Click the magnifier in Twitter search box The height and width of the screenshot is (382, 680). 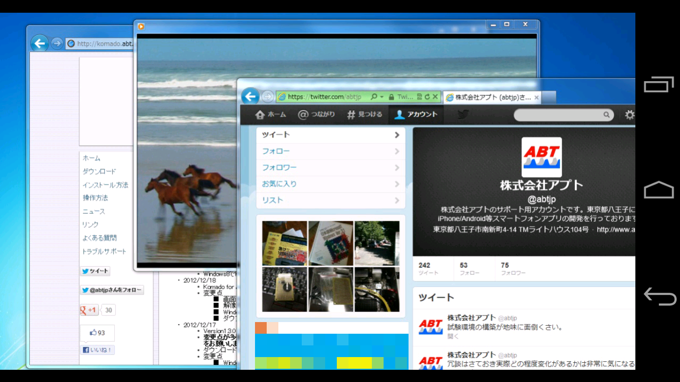click(607, 115)
